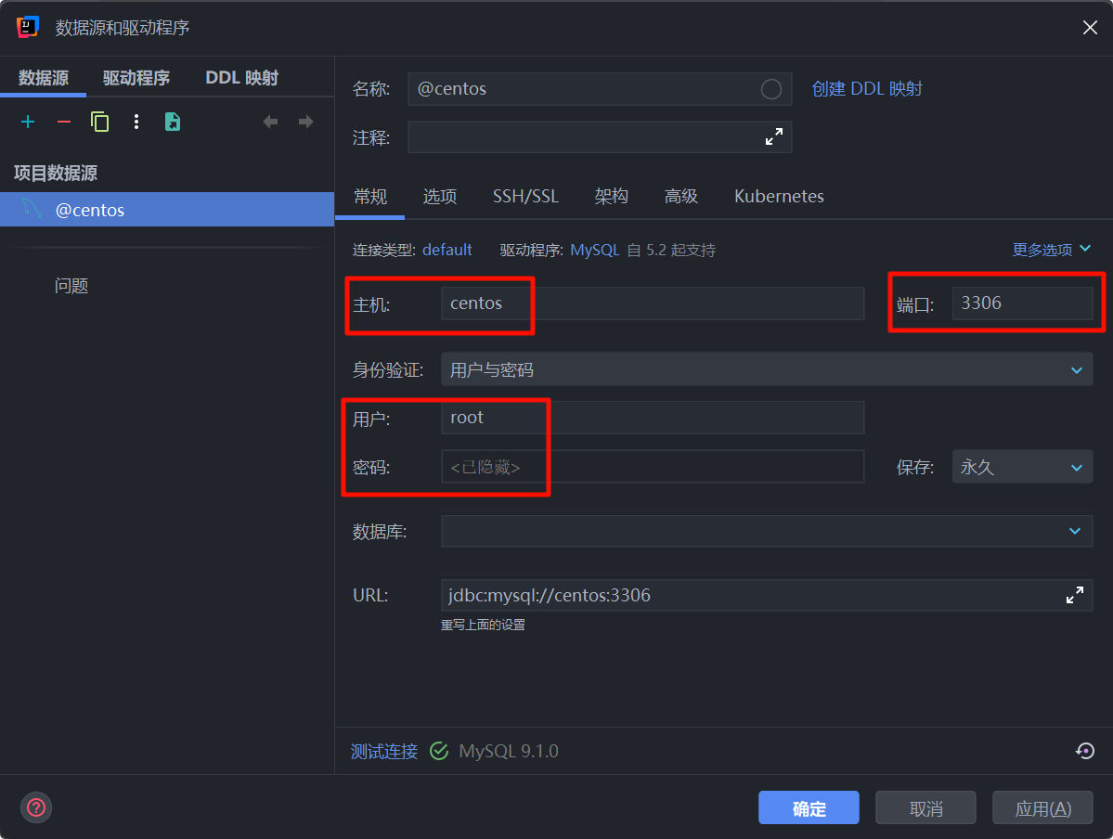1113x839 pixels.
Task: Click the 密码 hidden password field
Action: (x=653, y=467)
